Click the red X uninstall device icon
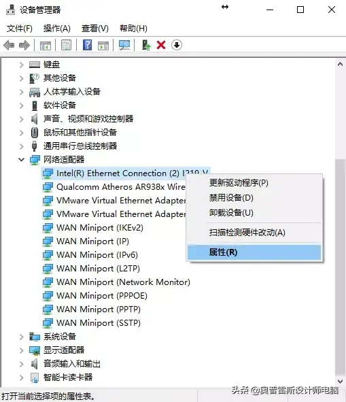Screen dimensions: 346x402 [161, 45]
